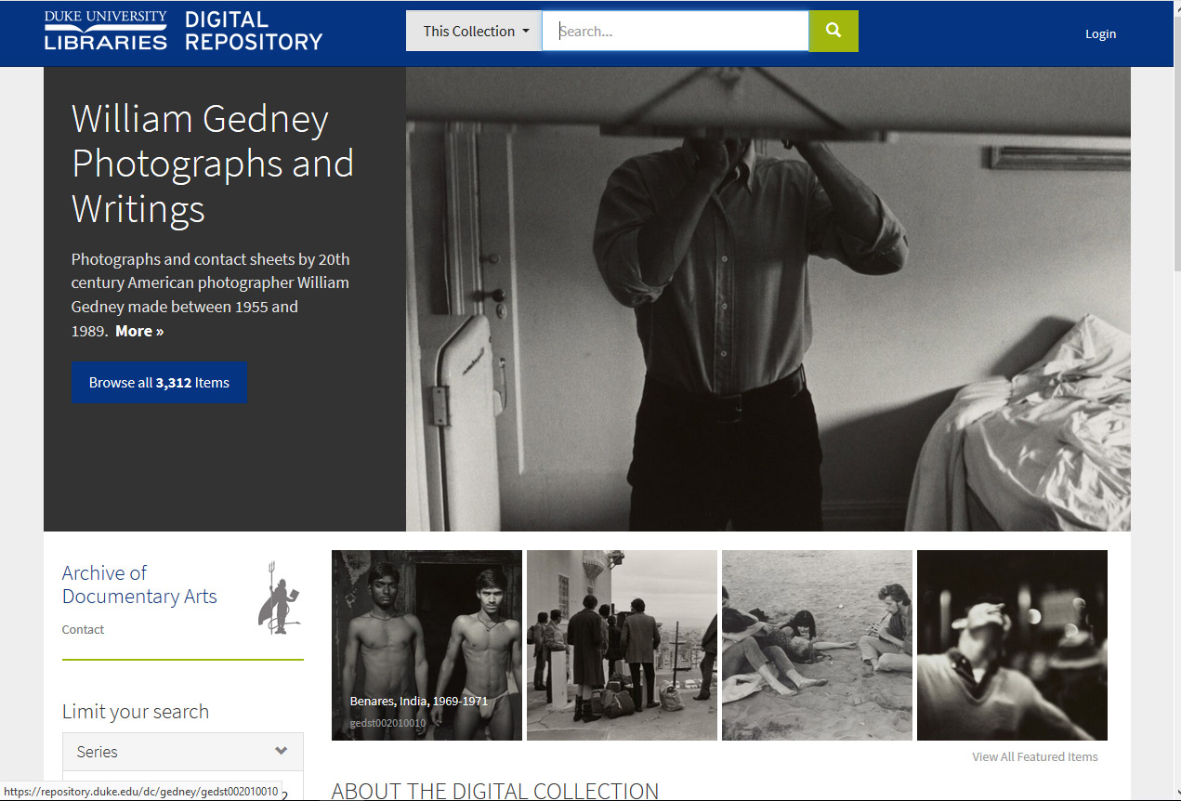Viewport: 1181px width, 801px height.
Task: Open the thumbnail of people with luggage
Action: click(x=622, y=645)
